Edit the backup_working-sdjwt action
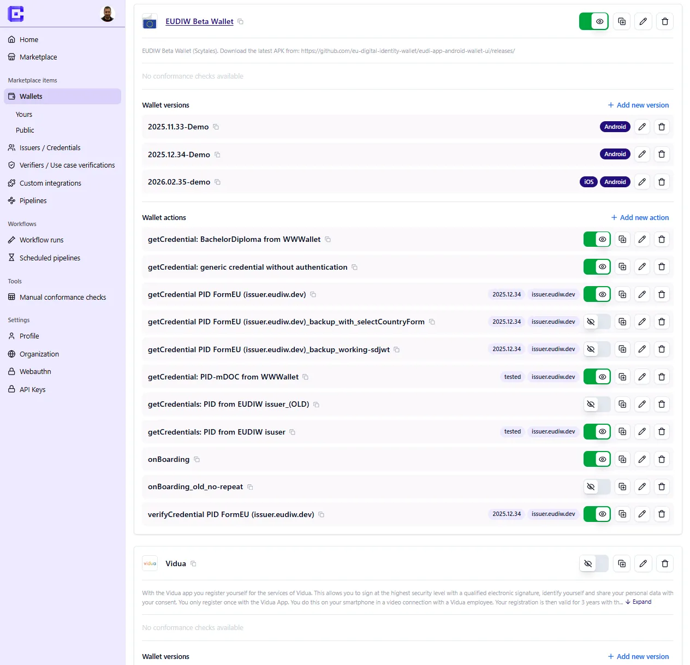This screenshot has height=665, width=690. point(642,349)
